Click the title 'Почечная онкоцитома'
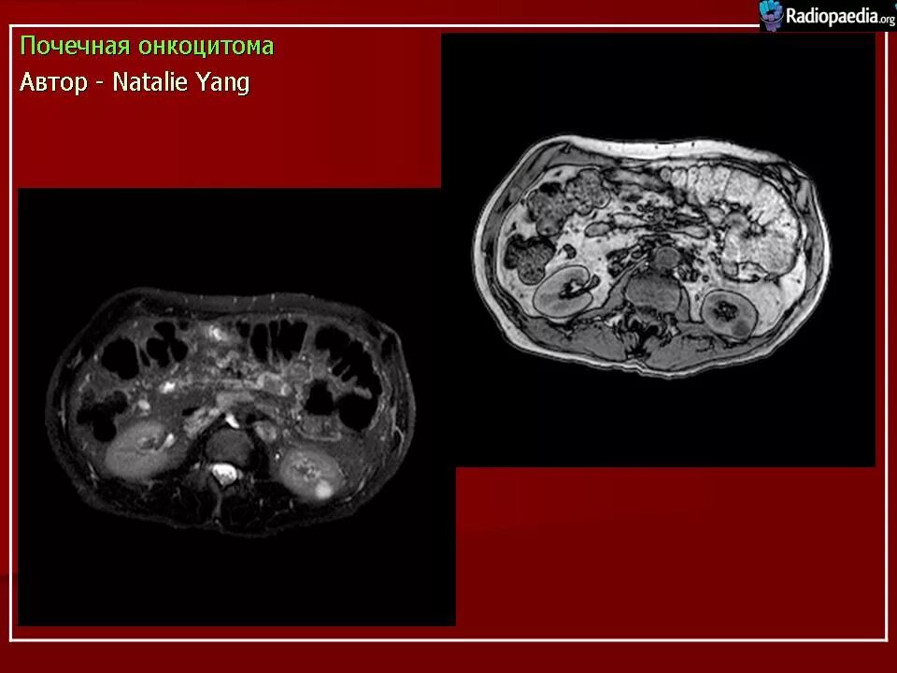The width and height of the screenshot is (897, 673). click(147, 47)
